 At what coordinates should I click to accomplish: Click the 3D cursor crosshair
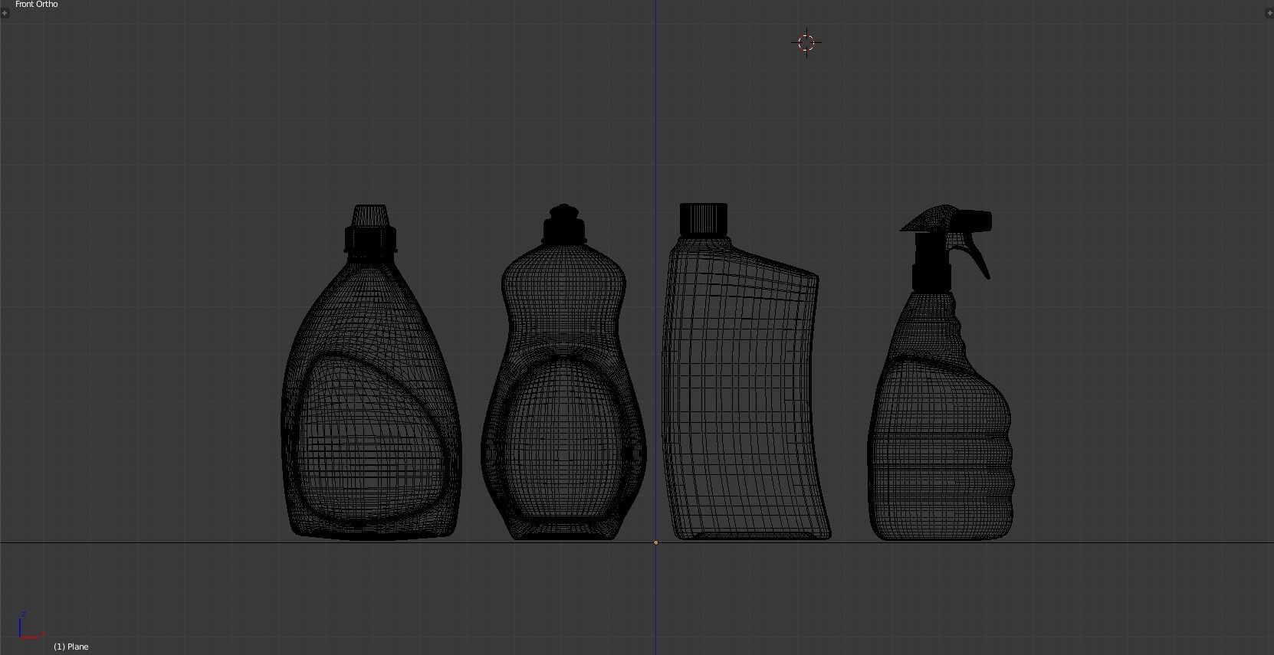pos(806,43)
